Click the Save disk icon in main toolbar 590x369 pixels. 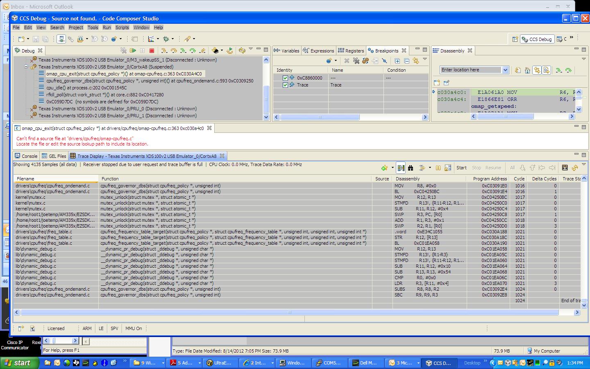(36, 39)
